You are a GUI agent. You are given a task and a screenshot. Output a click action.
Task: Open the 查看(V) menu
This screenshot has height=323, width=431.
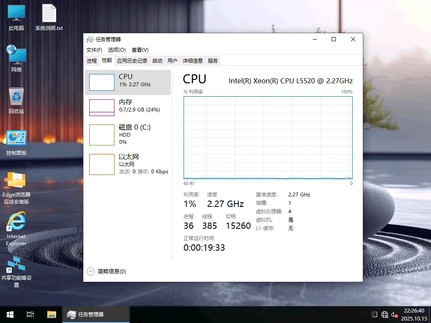[x=141, y=50]
